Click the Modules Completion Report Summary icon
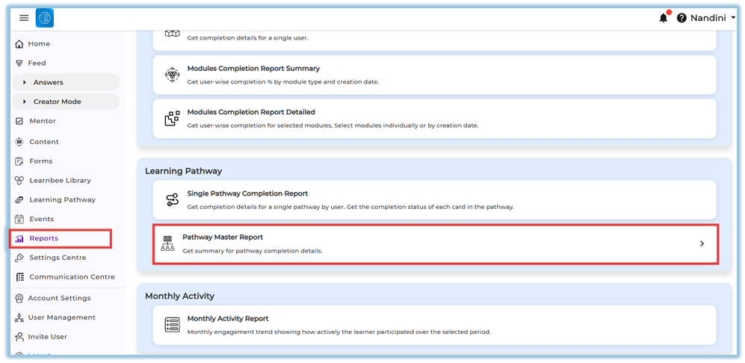This screenshot has width=745, height=363. pos(172,75)
